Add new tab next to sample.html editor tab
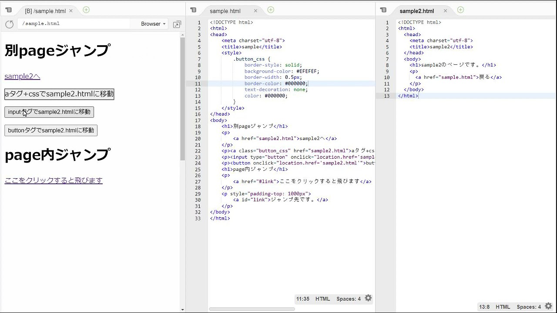 coord(271,10)
